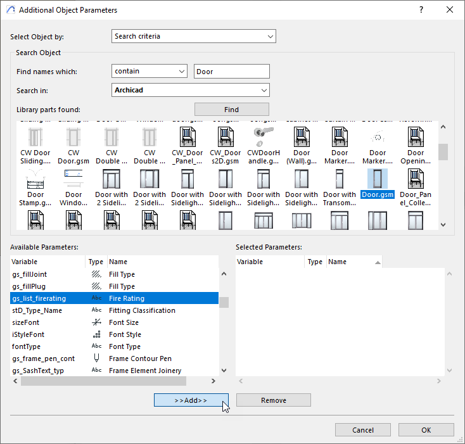Click the Remove button

coord(273,400)
